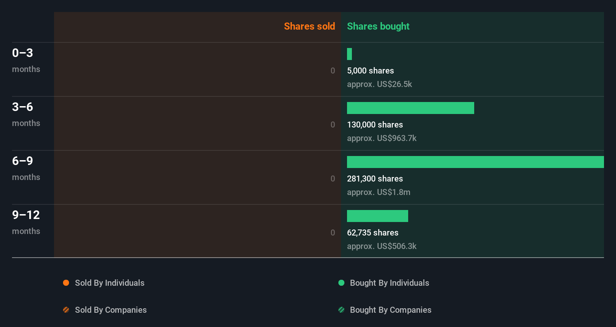Viewport: 616px width, 327px height.
Task: Click the 130,000 shares value
Action: (375, 124)
